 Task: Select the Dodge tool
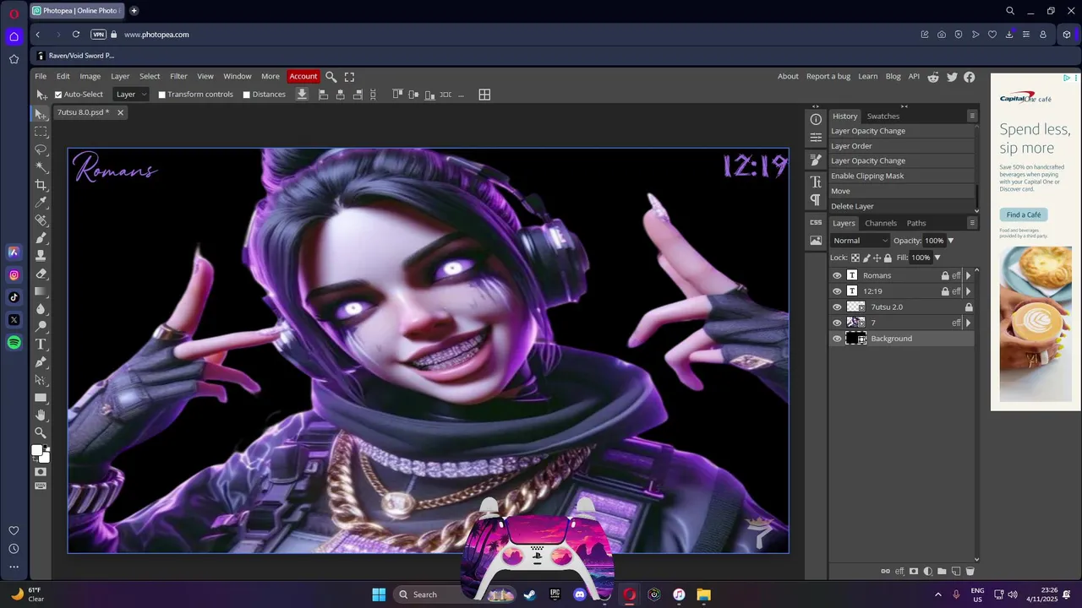(41, 327)
